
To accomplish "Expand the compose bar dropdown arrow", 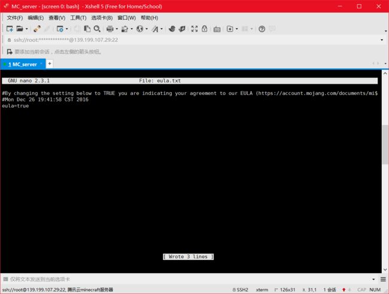I will (373, 280).
